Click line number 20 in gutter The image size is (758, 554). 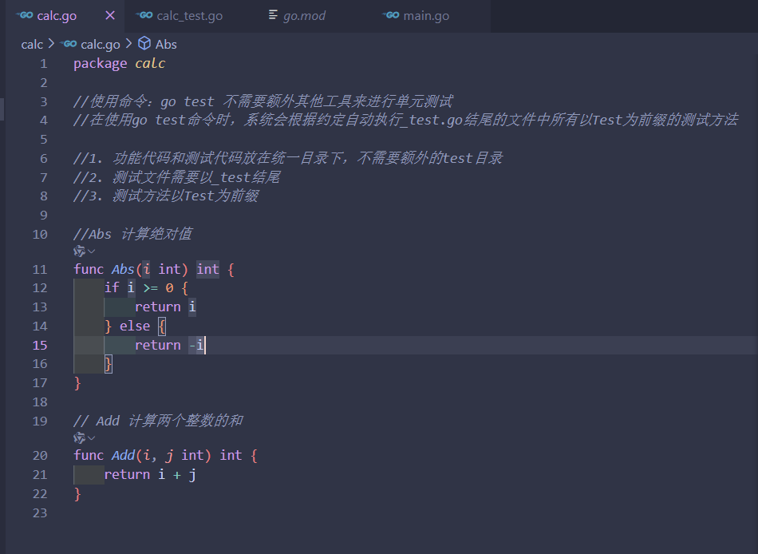click(40, 456)
